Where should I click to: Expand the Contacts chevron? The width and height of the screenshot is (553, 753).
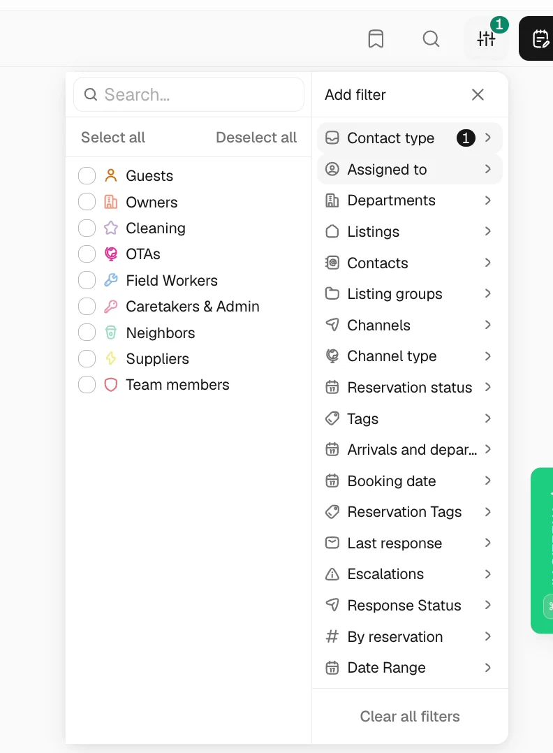[x=487, y=263]
